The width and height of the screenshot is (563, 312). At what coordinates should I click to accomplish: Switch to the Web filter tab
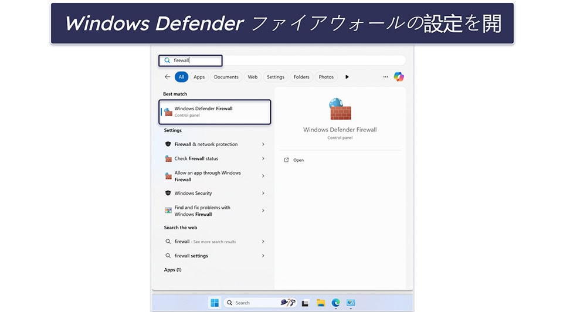click(x=252, y=77)
